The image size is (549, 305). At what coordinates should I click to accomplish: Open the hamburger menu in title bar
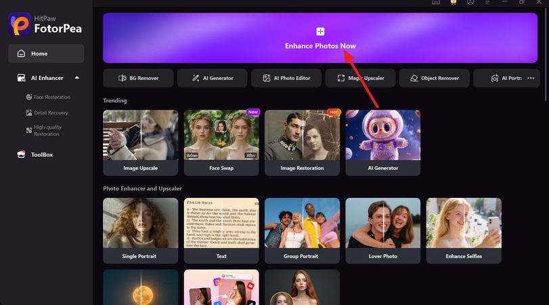(487, 2)
